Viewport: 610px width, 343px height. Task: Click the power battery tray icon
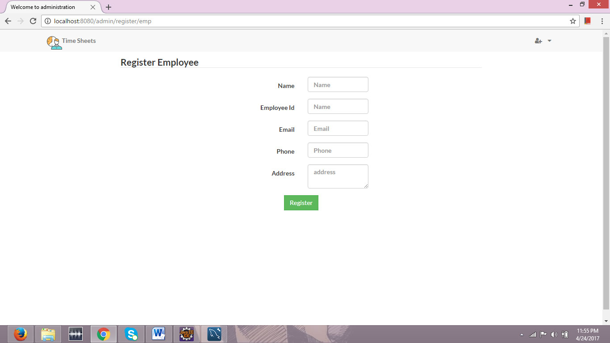click(x=565, y=335)
